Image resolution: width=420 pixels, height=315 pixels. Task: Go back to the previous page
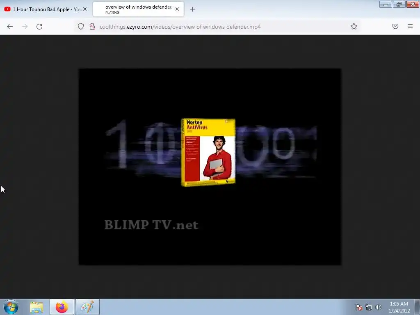pos(10,27)
